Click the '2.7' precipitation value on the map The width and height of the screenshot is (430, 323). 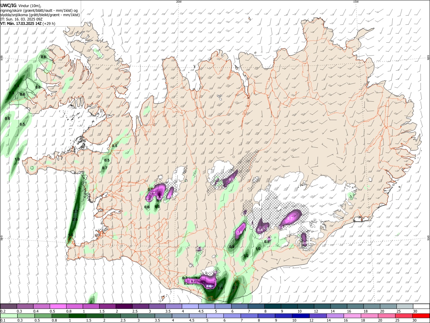76,211
